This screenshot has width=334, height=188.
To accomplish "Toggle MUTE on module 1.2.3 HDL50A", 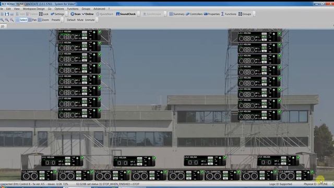I will pos(264,59).
